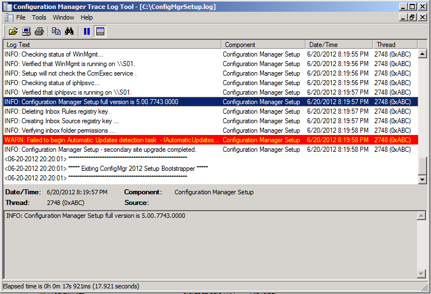The width and height of the screenshot is (431, 294).
Task: Click the Open on Server computer icon
Action: pos(26,31)
